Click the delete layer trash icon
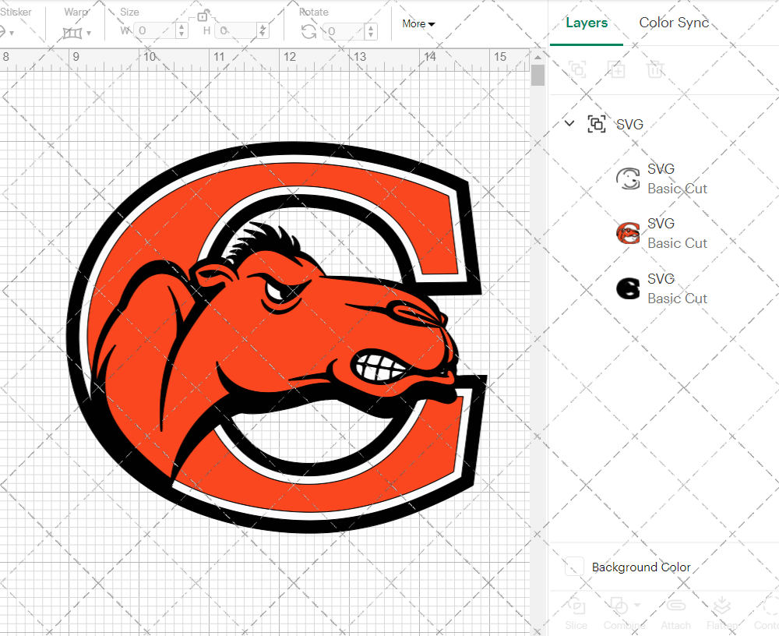The height and width of the screenshot is (636, 779). tap(655, 69)
